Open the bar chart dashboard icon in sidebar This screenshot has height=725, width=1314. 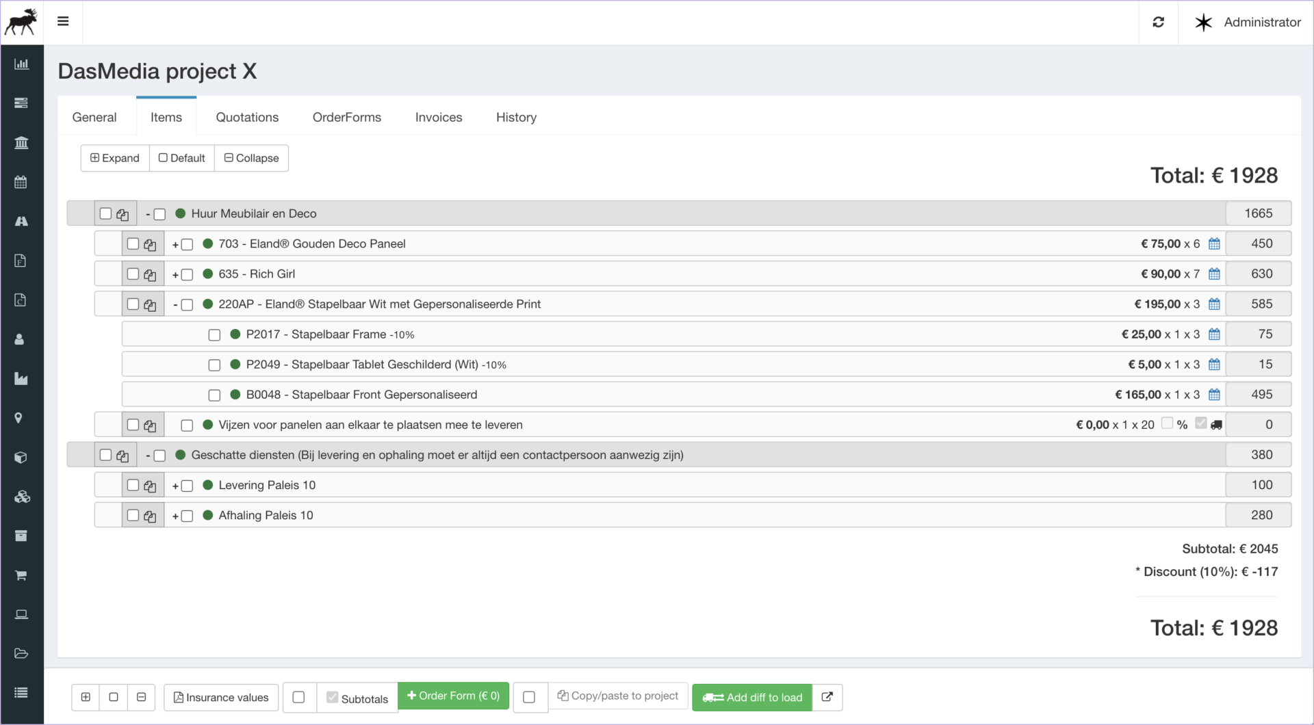point(21,64)
